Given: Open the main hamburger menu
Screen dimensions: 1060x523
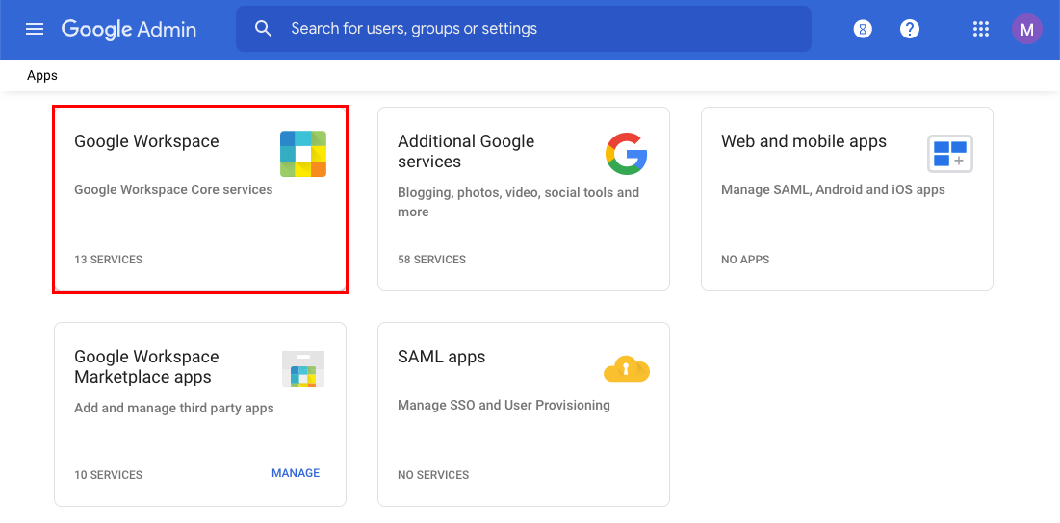Looking at the screenshot, I should pyautogui.click(x=35, y=29).
